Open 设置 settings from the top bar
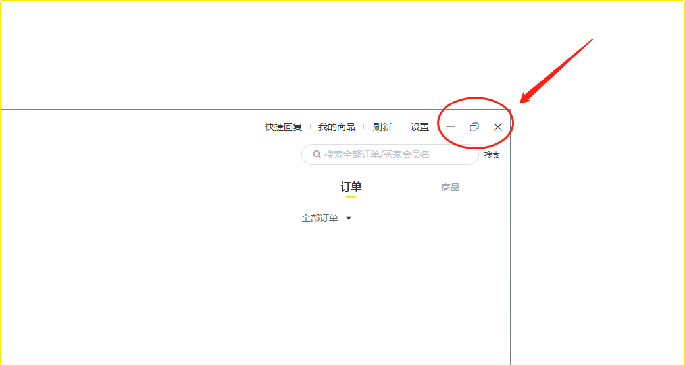685x366 pixels. pyautogui.click(x=420, y=127)
